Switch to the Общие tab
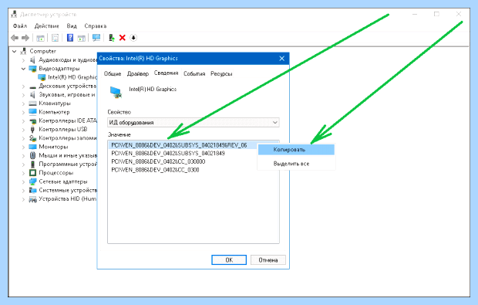 coord(113,74)
